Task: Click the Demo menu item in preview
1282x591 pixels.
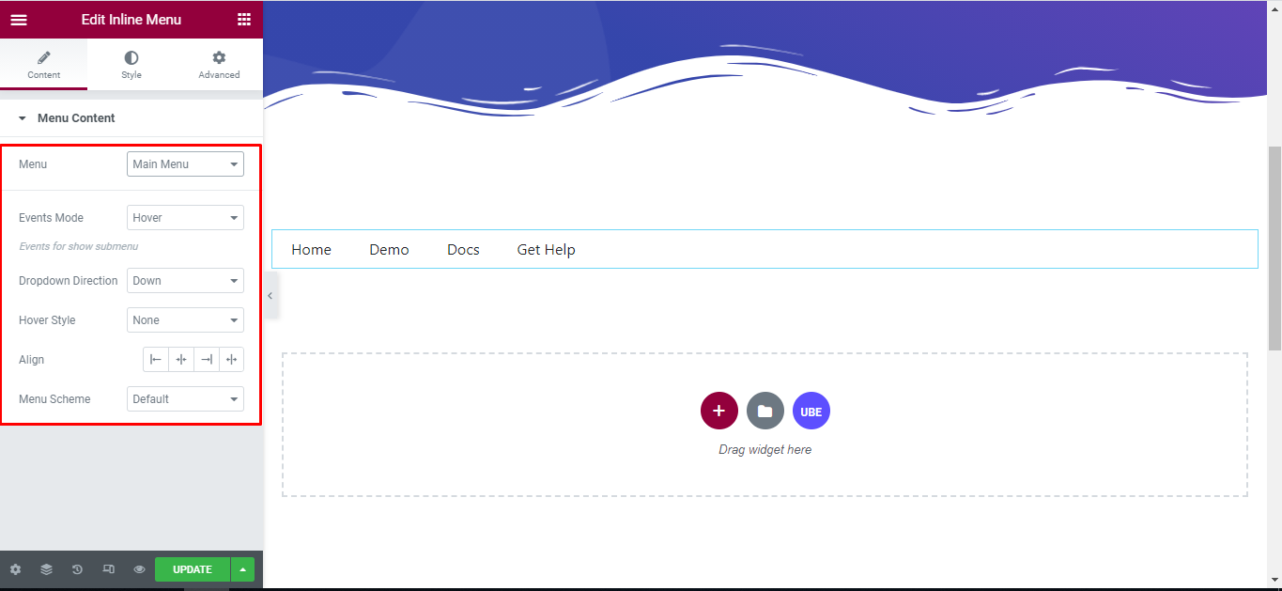Action: click(x=389, y=250)
